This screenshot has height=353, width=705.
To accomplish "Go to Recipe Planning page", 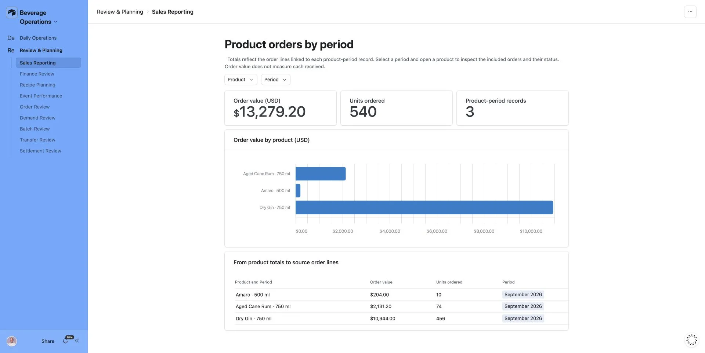I will coord(37,85).
